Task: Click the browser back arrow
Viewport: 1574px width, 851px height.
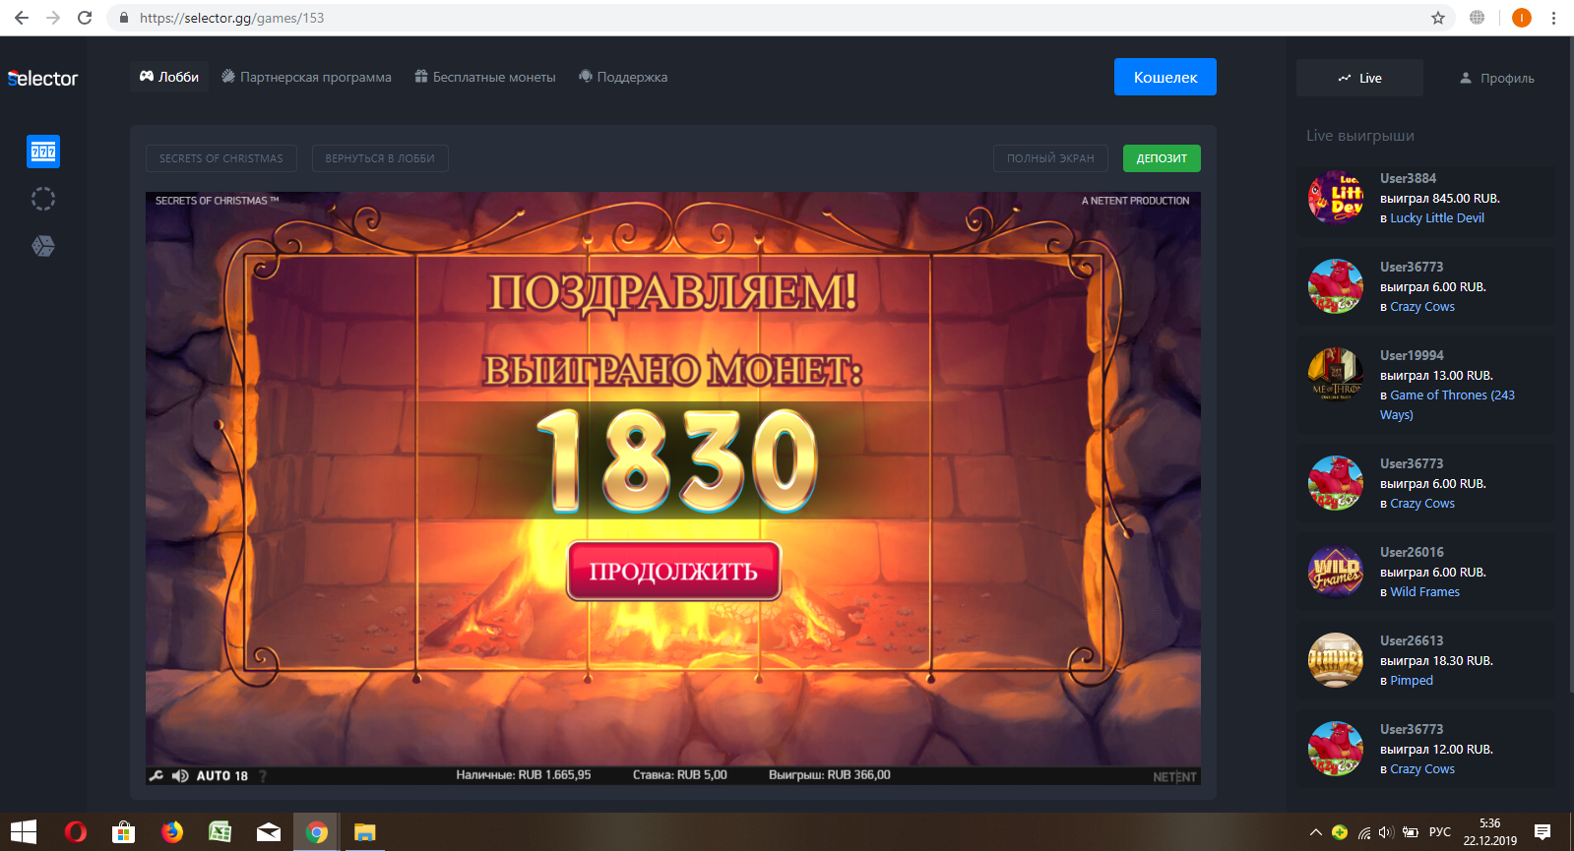Action: [22, 18]
